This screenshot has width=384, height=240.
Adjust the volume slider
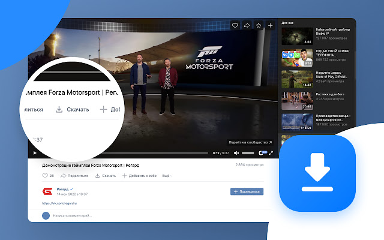[x=248, y=153]
